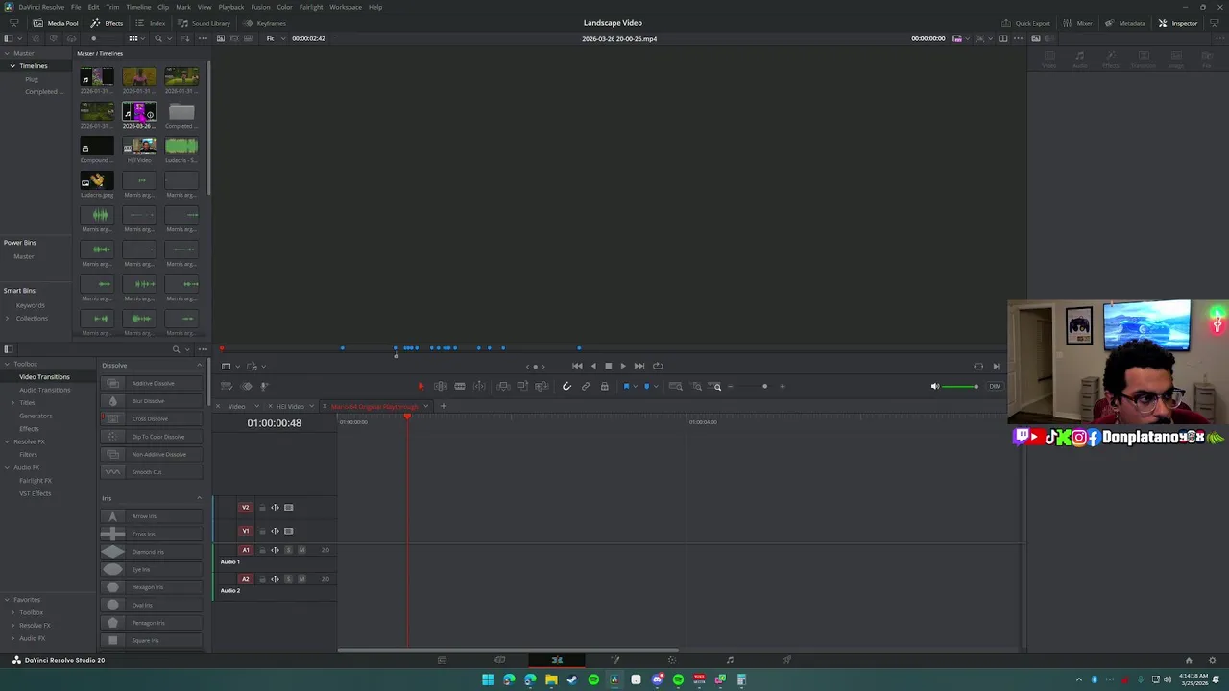Open the Fusion menu
1229x691 pixels.
260,7
